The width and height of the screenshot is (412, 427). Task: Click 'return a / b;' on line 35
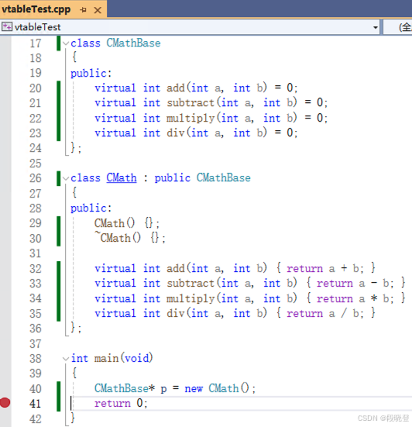coord(325,313)
